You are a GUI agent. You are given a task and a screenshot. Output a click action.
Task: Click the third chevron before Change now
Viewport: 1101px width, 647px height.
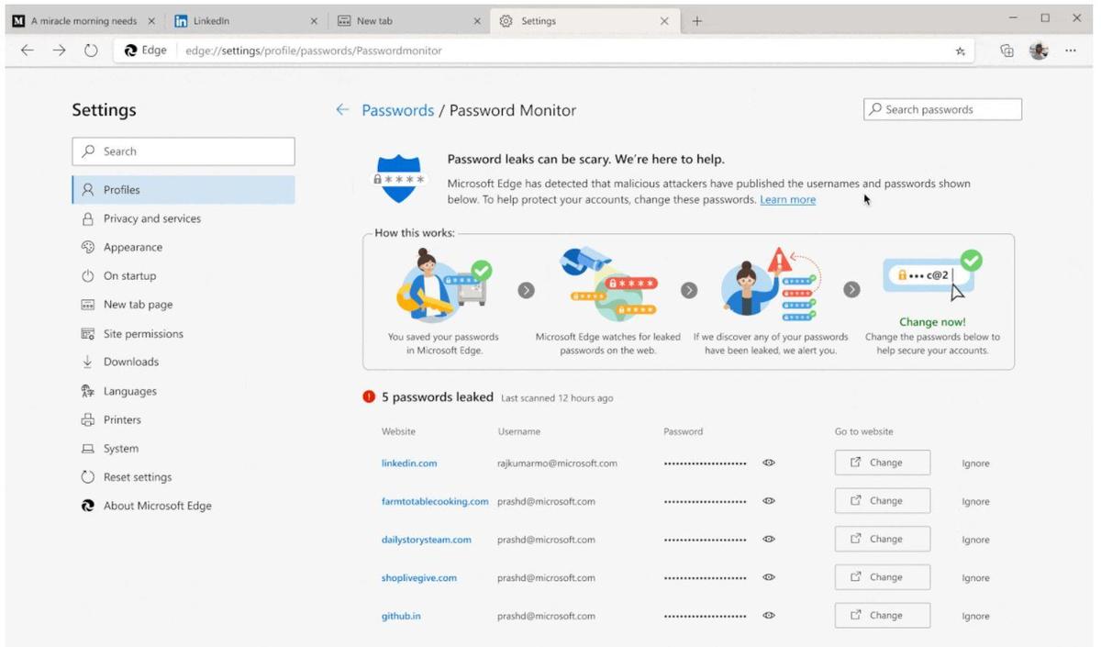tap(851, 290)
